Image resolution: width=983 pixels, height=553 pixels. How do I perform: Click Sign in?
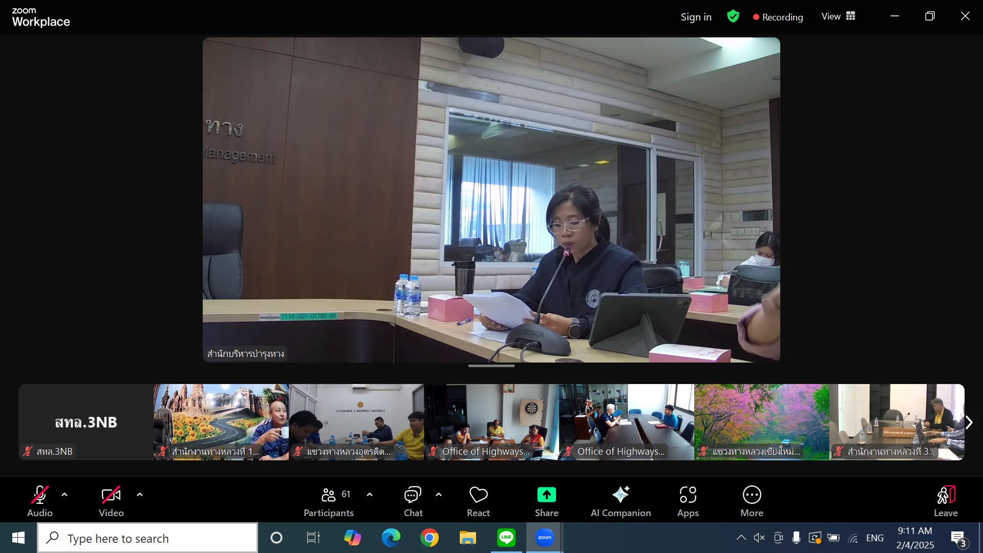tap(696, 17)
